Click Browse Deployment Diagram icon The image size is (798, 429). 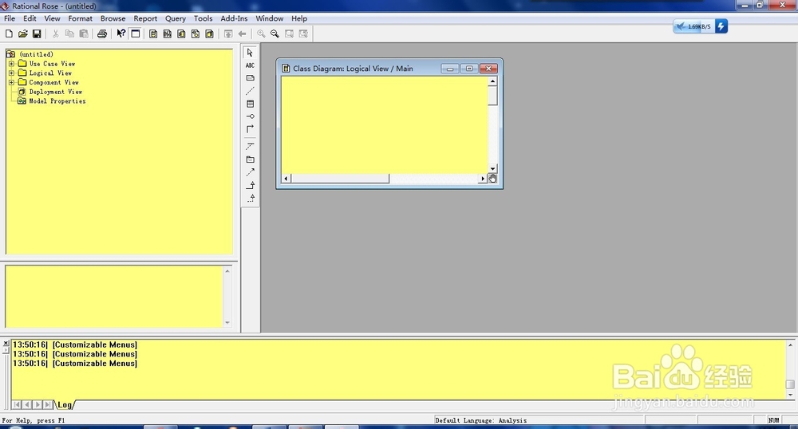(209, 33)
